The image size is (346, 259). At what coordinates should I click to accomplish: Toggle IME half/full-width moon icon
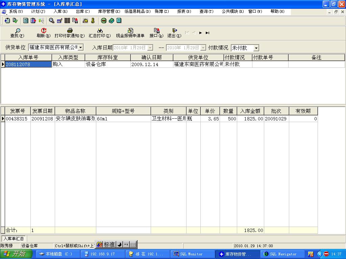120,244
